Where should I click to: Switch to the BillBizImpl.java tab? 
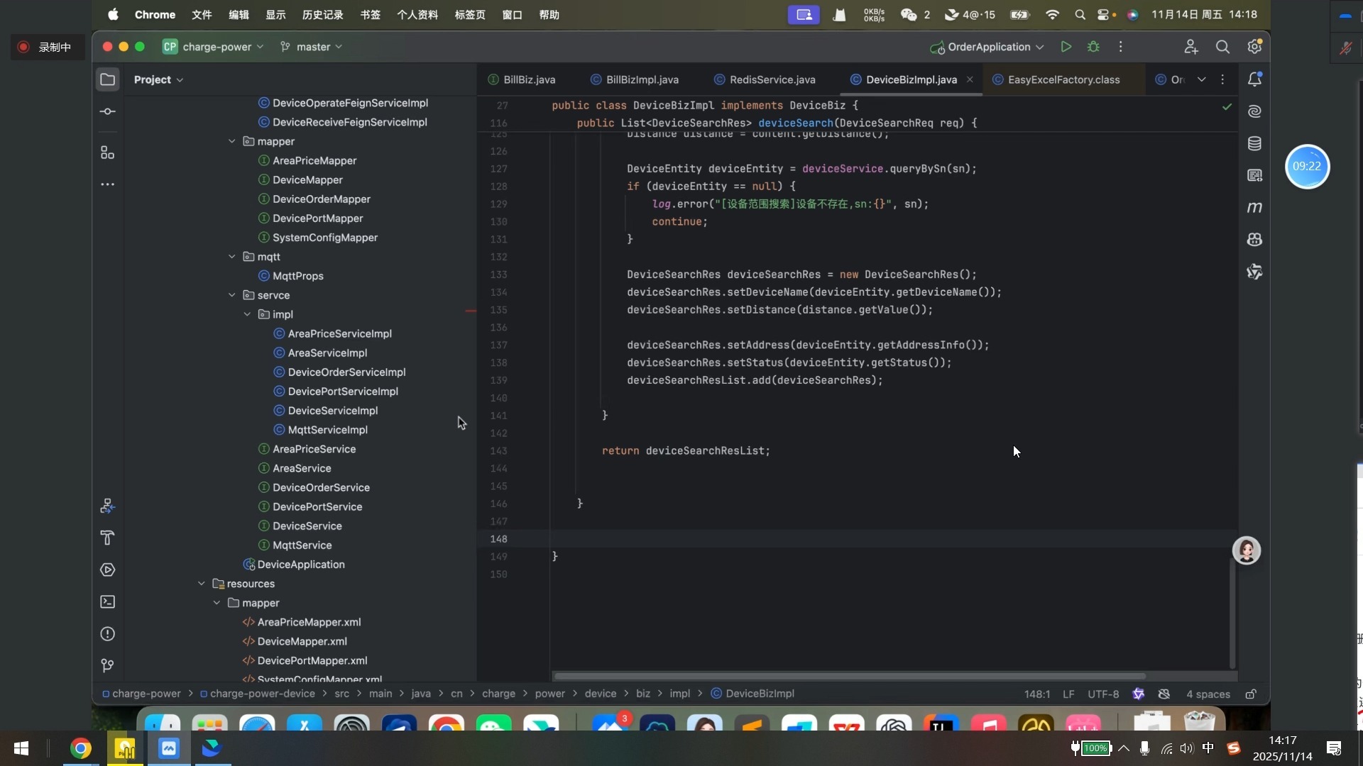(x=642, y=79)
